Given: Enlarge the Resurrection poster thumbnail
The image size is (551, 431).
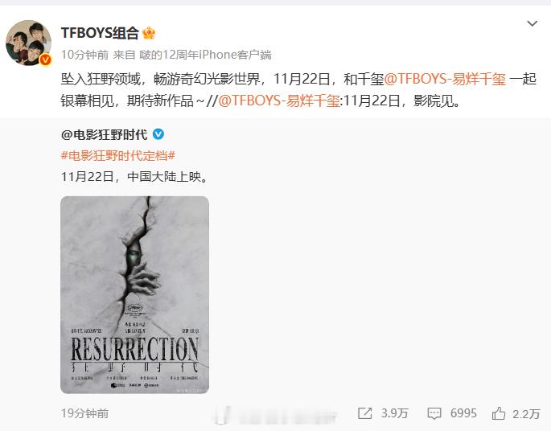Looking at the screenshot, I should pos(135,295).
